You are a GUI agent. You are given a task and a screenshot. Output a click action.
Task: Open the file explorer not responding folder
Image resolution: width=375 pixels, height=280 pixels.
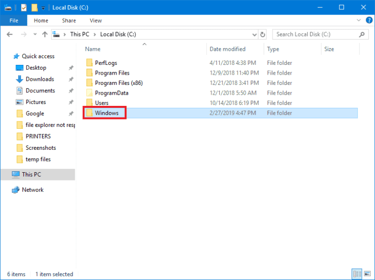coord(50,125)
